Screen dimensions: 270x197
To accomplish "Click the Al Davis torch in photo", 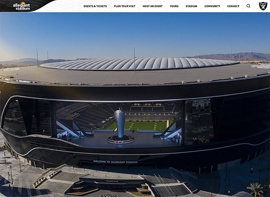I will [120, 125].
